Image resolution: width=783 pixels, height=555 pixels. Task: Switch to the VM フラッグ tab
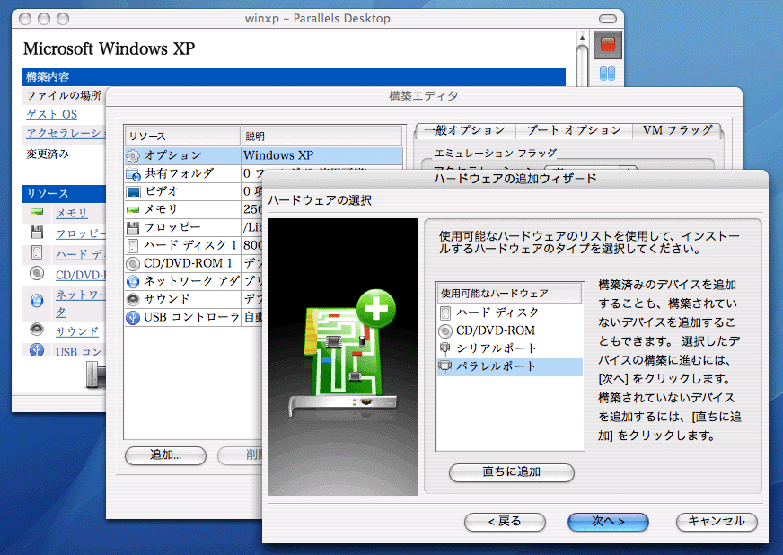(x=678, y=130)
